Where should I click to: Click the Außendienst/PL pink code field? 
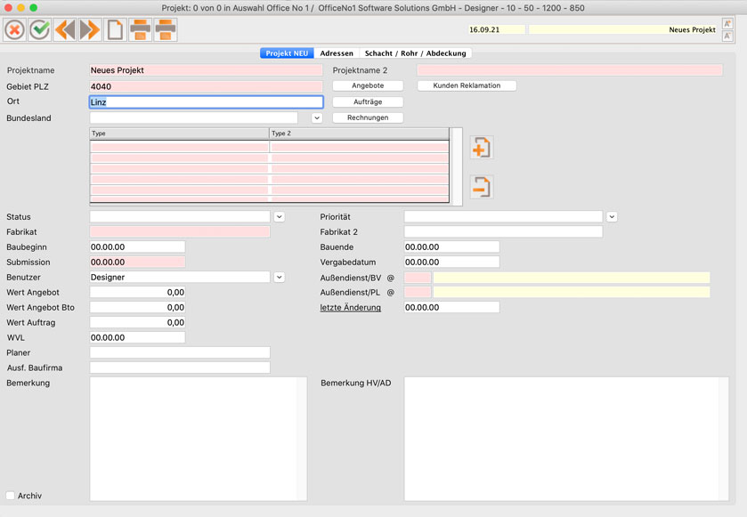coord(418,292)
